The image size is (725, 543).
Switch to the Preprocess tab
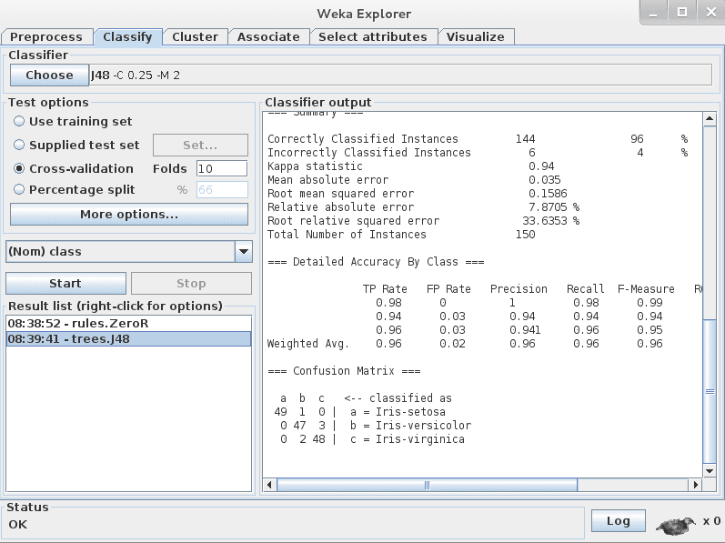(x=46, y=37)
